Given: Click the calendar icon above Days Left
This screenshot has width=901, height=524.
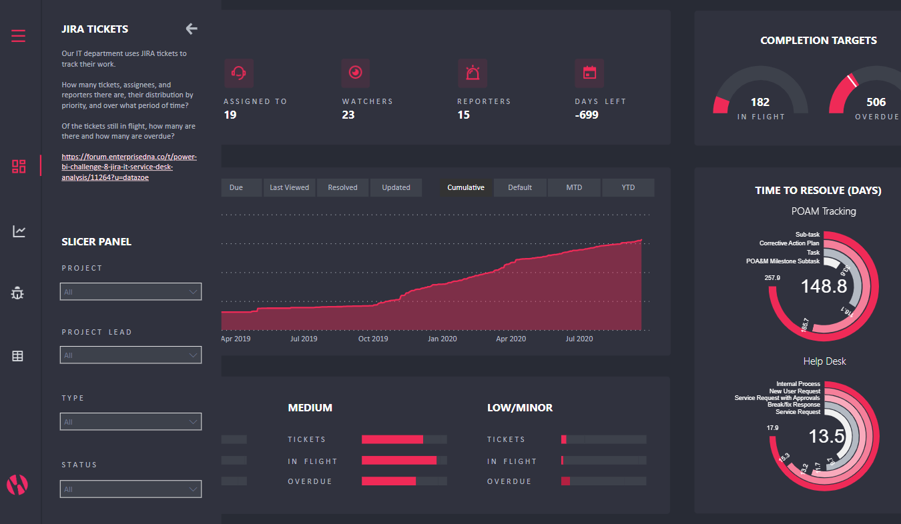Looking at the screenshot, I should coord(589,73).
